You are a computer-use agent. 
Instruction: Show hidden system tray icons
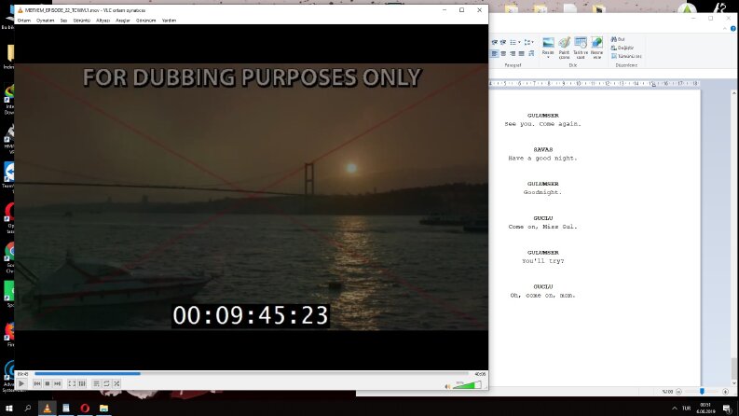tap(675, 409)
